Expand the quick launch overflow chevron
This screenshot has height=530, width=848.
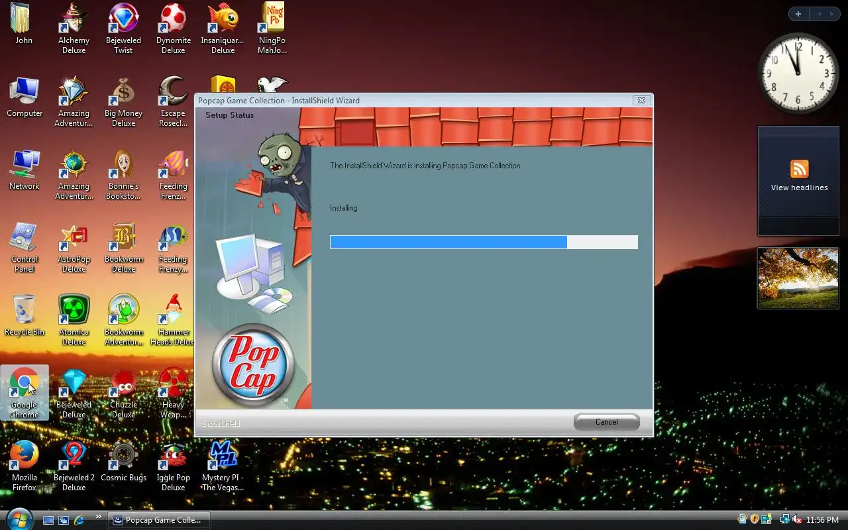(x=99, y=517)
